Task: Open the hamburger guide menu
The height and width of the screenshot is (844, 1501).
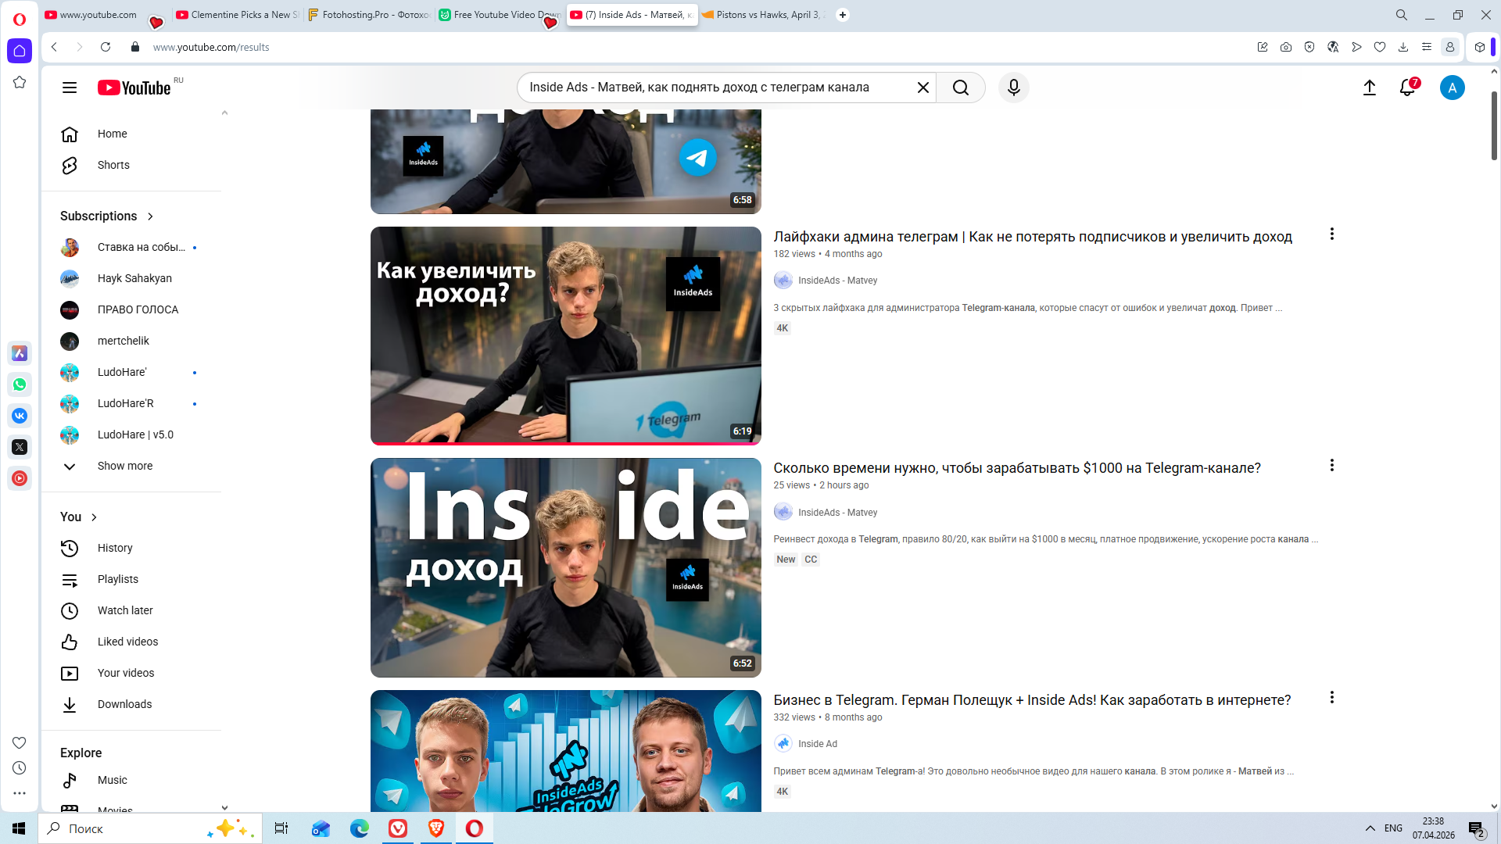Action: click(70, 88)
